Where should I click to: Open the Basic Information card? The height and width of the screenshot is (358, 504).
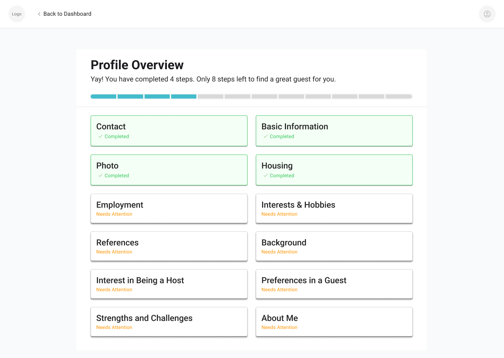coord(334,131)
